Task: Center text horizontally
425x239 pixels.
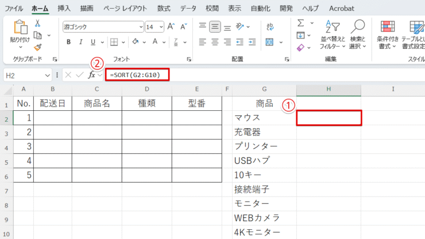Action: tap(215, 42)
